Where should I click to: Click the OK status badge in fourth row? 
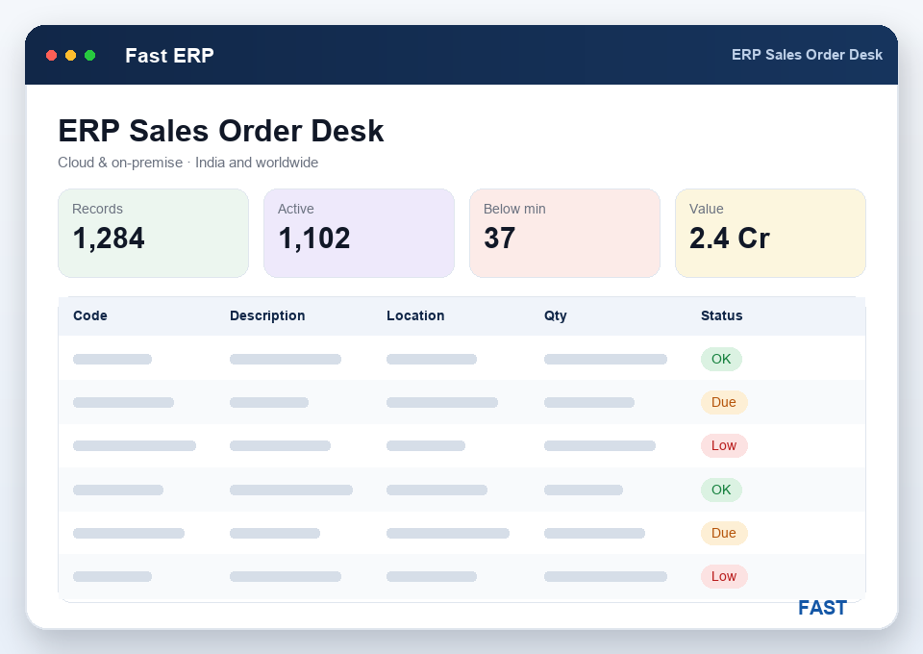721,490
